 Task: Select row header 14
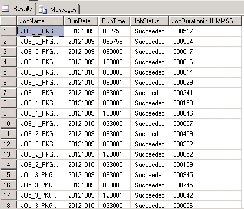coord(8,165)
